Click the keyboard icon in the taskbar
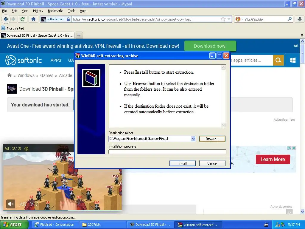Viewport: 305px width, 229px height. pyautogui.click(x=266, y=225)
